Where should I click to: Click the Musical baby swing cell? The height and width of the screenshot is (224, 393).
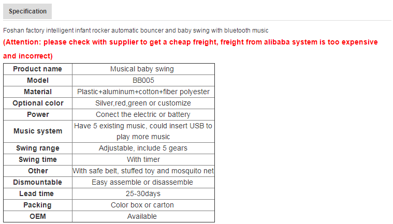pyautogui.click(x=142, y=69)
